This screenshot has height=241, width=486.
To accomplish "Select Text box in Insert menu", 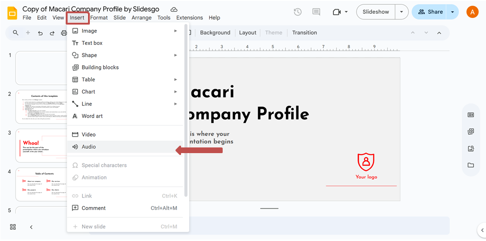I will coord(125,43).
